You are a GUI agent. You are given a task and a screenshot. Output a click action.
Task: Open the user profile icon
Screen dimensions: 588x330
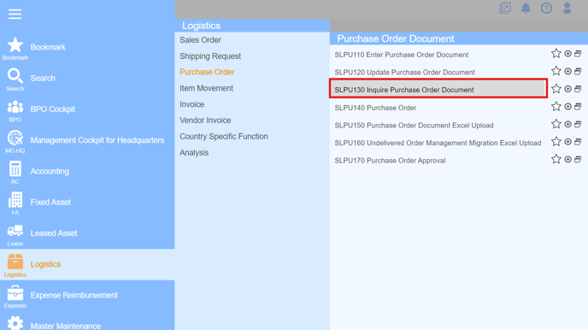click(567, 8)
